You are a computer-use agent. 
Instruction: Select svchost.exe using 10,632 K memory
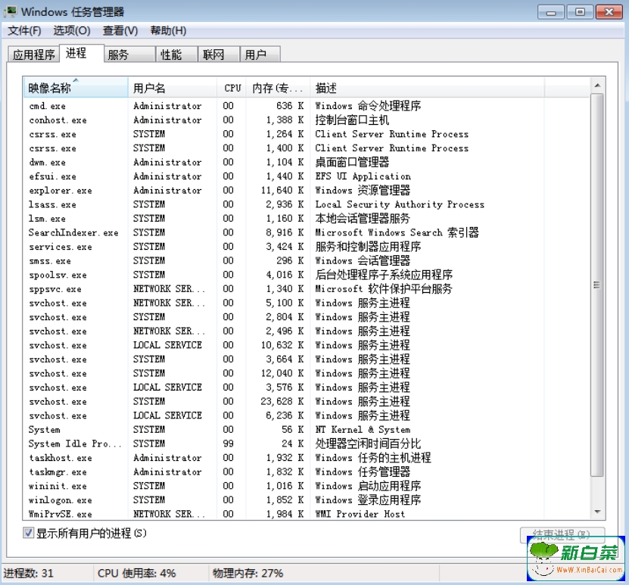pos(307,345)
